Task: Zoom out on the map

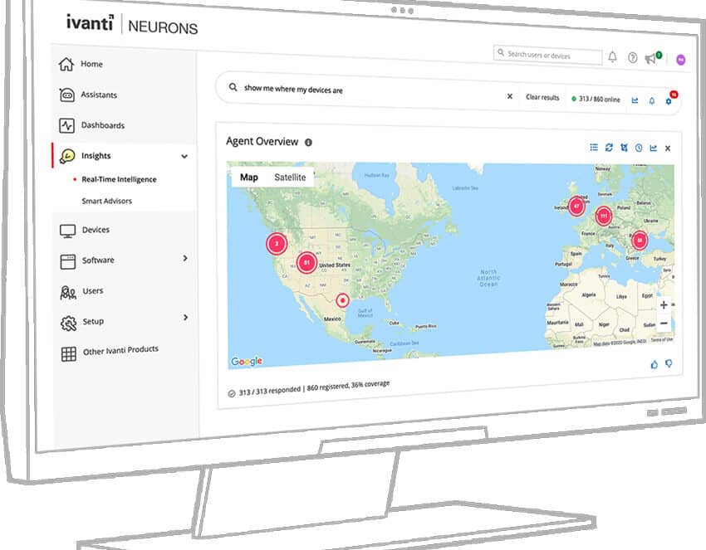Action: [x=664, y=323]
